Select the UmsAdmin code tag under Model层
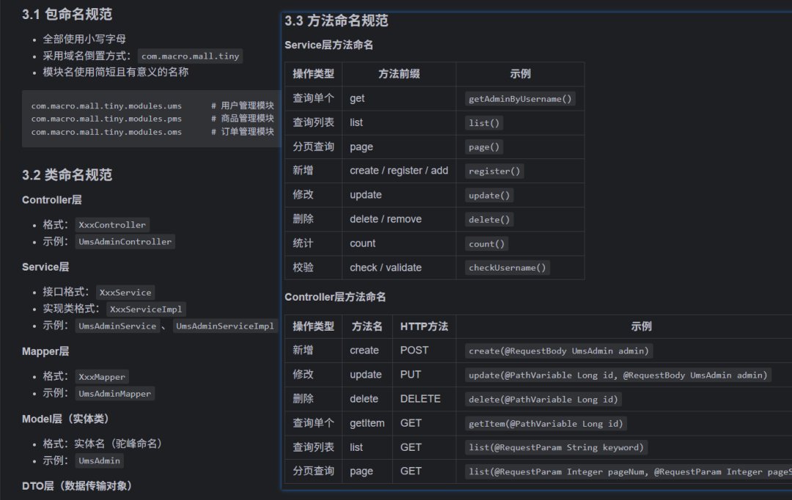Screen dimensions: 792x500 click(x=100, y=460)
